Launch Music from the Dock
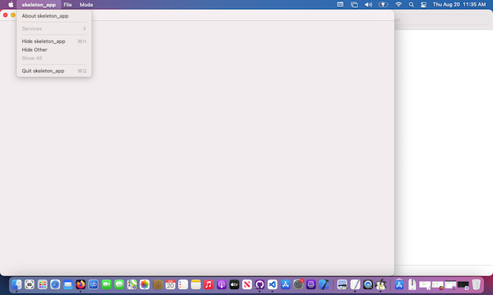Viewport: 493px width, 295px height. [x=209, y=285]
